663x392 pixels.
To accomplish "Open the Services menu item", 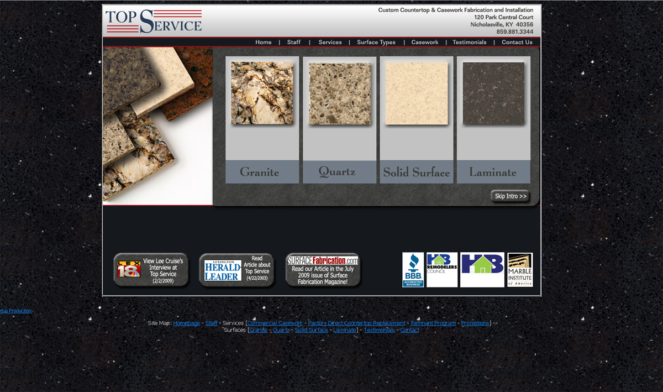I will point(330,42).
